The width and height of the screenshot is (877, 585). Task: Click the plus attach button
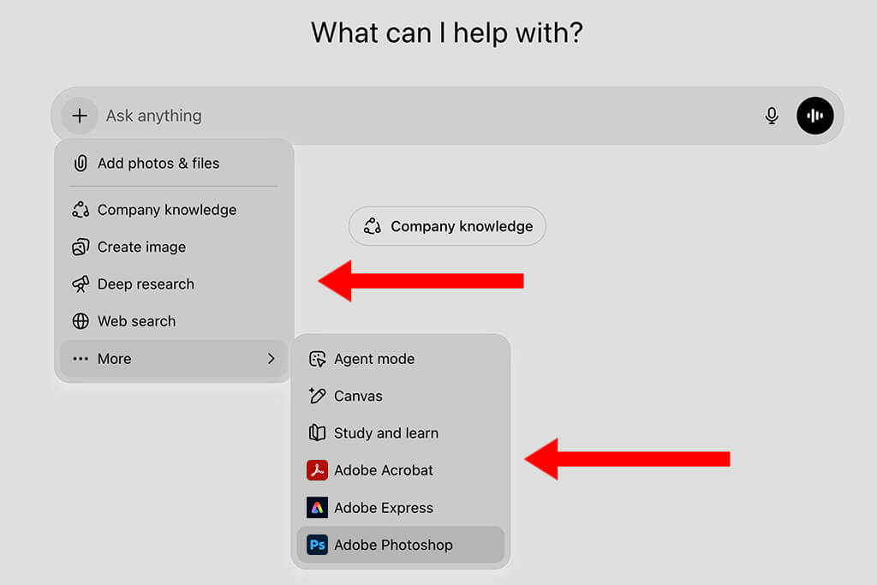click(x=80, y=116)
